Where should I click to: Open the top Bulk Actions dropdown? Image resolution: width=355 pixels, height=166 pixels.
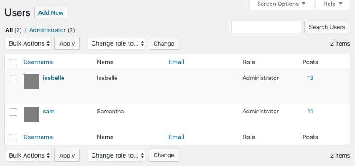[x=28, y=43]
